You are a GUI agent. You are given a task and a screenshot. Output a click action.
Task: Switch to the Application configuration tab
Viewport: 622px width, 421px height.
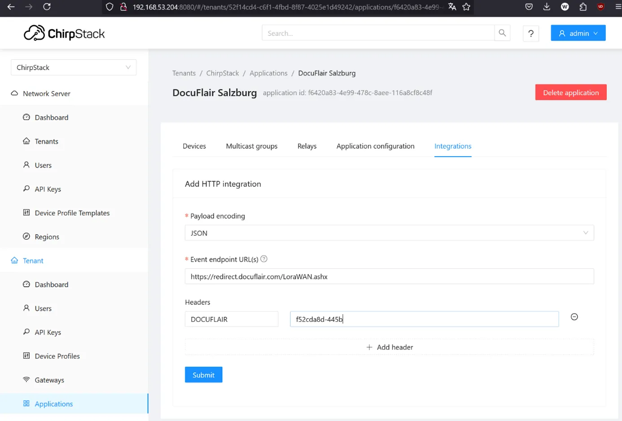(375, 146)
